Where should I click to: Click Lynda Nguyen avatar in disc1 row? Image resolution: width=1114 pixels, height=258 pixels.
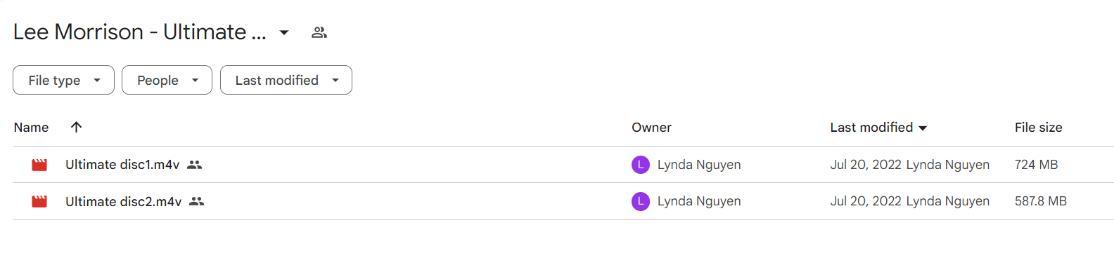tap(641, 165)
